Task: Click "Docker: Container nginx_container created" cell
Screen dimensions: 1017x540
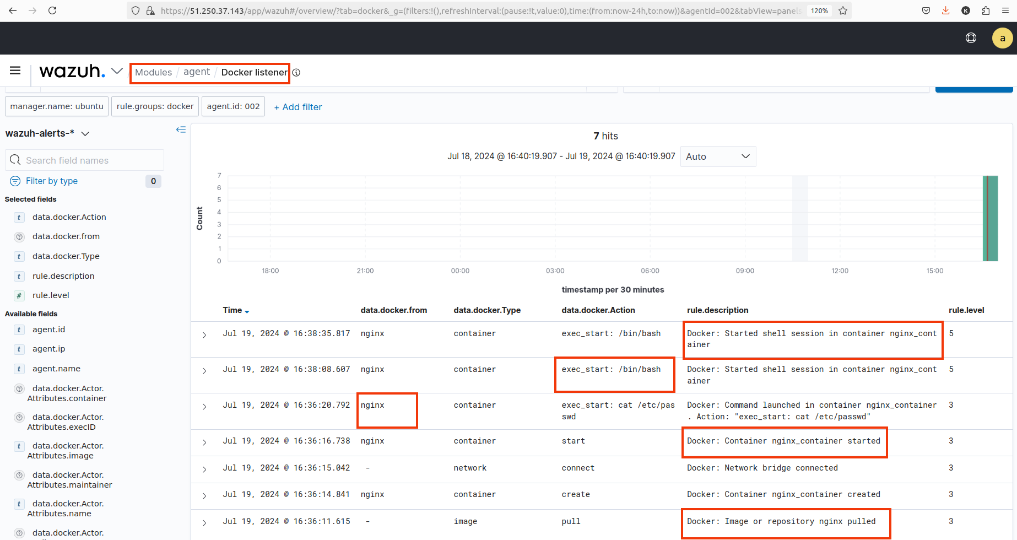Action: (x=783, y=494)
